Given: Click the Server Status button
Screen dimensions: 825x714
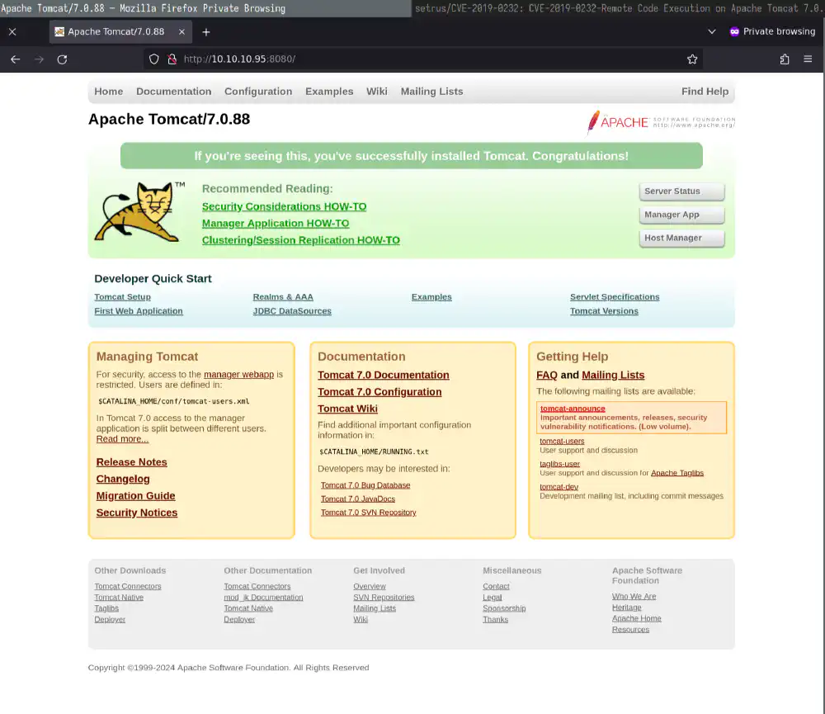Looking at the screenshot, I should [x=681, y=192].
